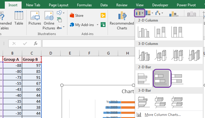This screenshot has height=118, width=205.
Task: Click the Yr 2009 axis label
Action: [112, 107]
